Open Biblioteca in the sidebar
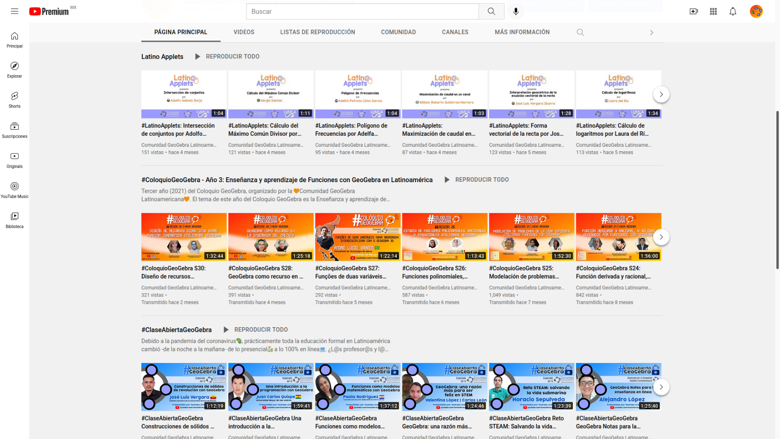 point(15,220)
